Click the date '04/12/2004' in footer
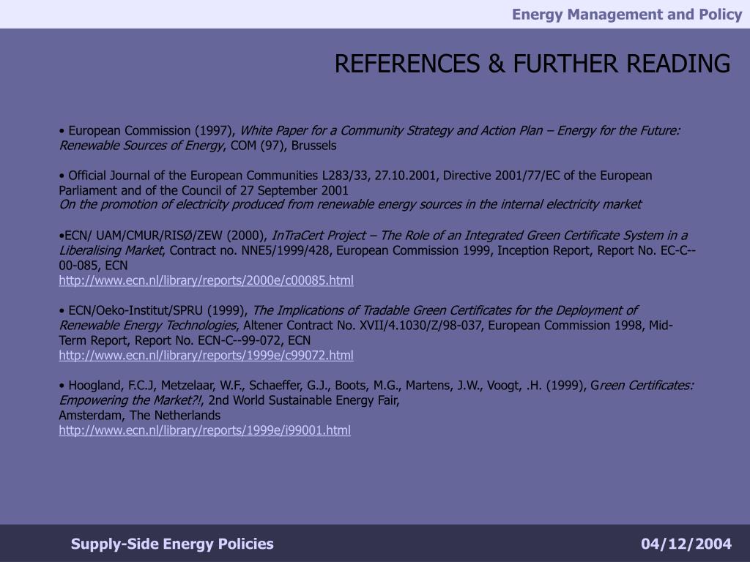The height and width of the screenshot is (562, 750). pyautogui.click(x=686, y=544)
